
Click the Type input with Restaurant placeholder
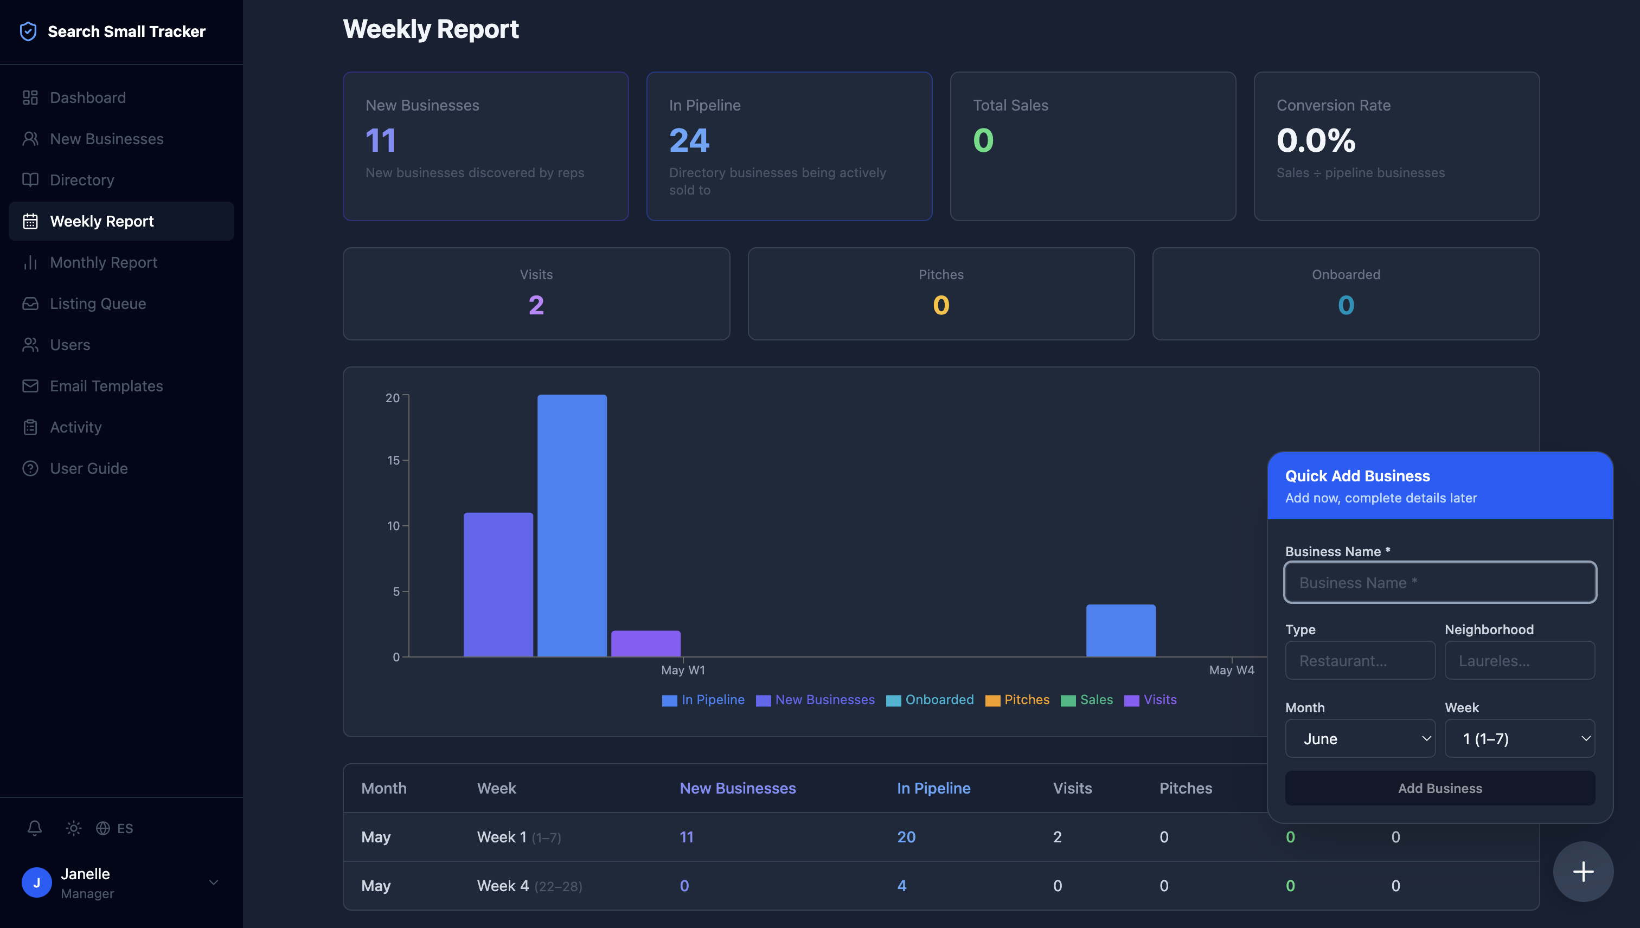tap(1360, 660)
